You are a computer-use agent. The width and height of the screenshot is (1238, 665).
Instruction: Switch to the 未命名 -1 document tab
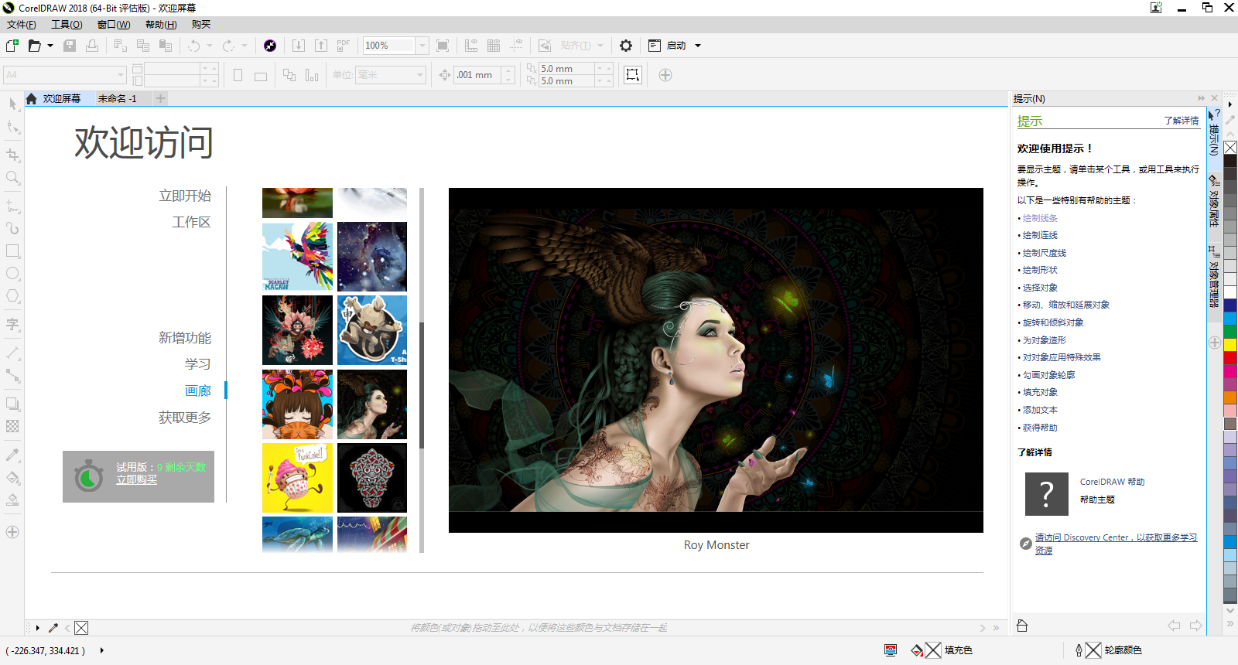(118, 98)
